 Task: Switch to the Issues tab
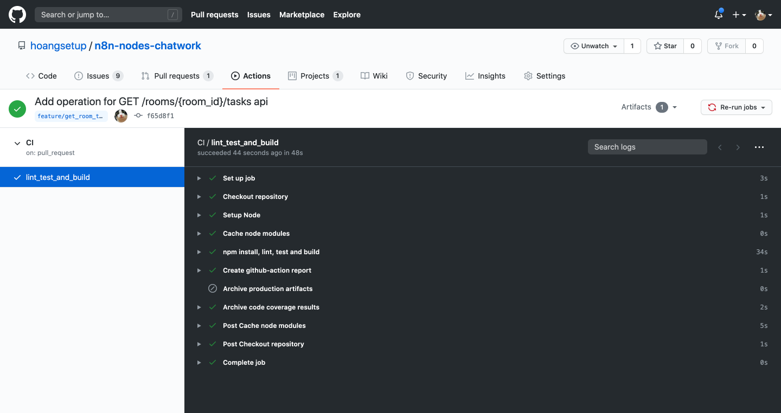point(99,76)
